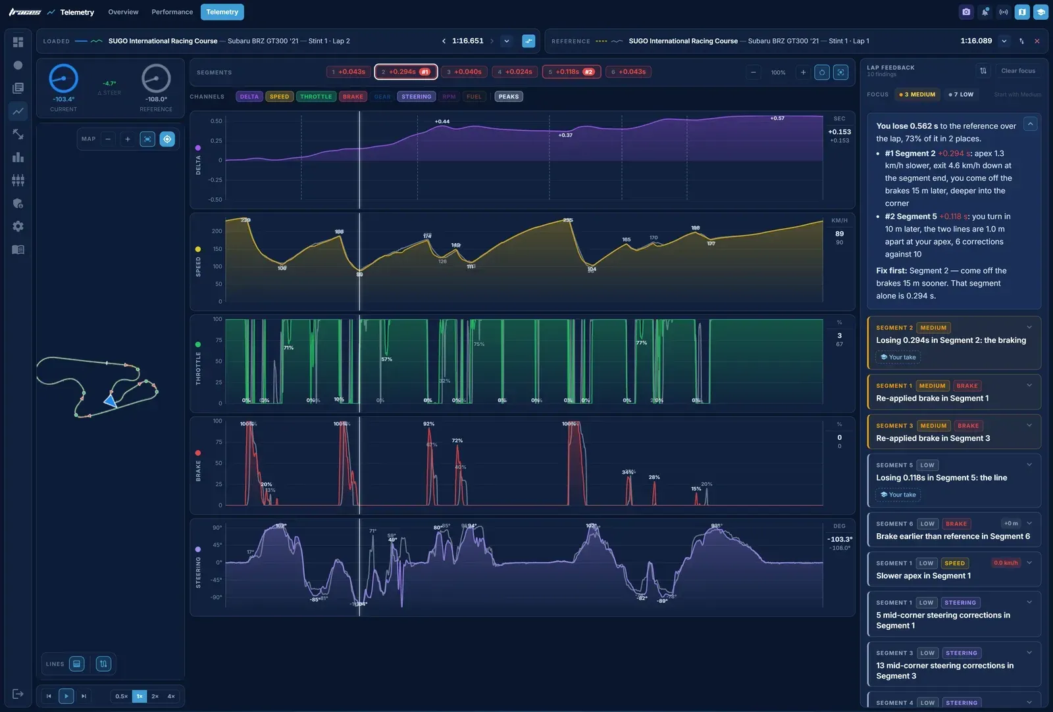Select segment 3 chip +0.040s
The width and height of the screenshot is (1053, 712).
[464, 72]
